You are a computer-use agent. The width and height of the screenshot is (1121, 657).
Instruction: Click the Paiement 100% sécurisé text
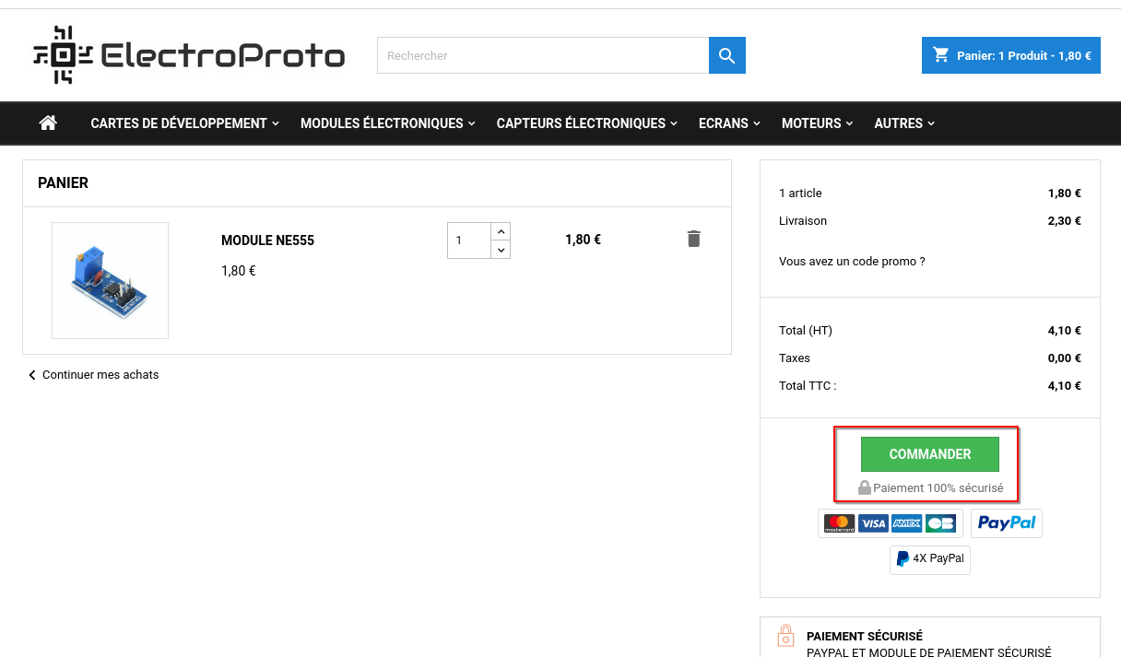(938, 488)
